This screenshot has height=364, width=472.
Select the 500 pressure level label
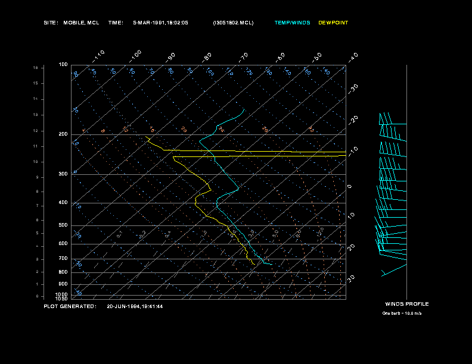63,225
